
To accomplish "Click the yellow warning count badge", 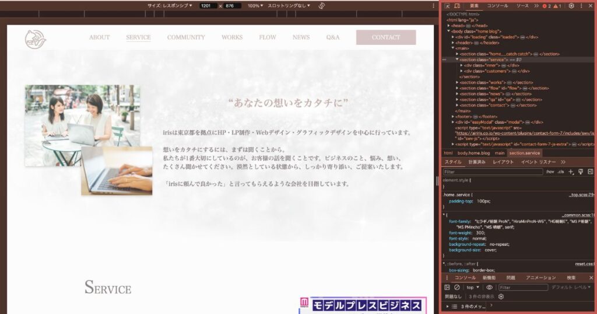I will tap(557, 6).
